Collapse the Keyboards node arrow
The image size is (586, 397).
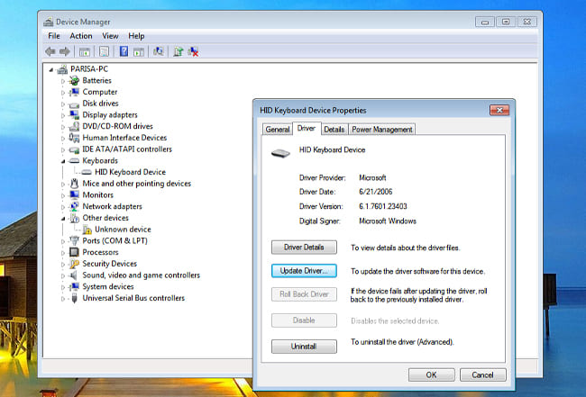[63, 161]
